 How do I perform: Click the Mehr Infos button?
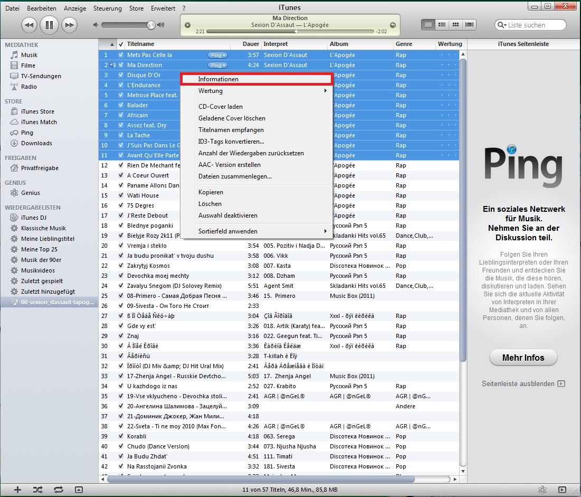coord(523,358)
